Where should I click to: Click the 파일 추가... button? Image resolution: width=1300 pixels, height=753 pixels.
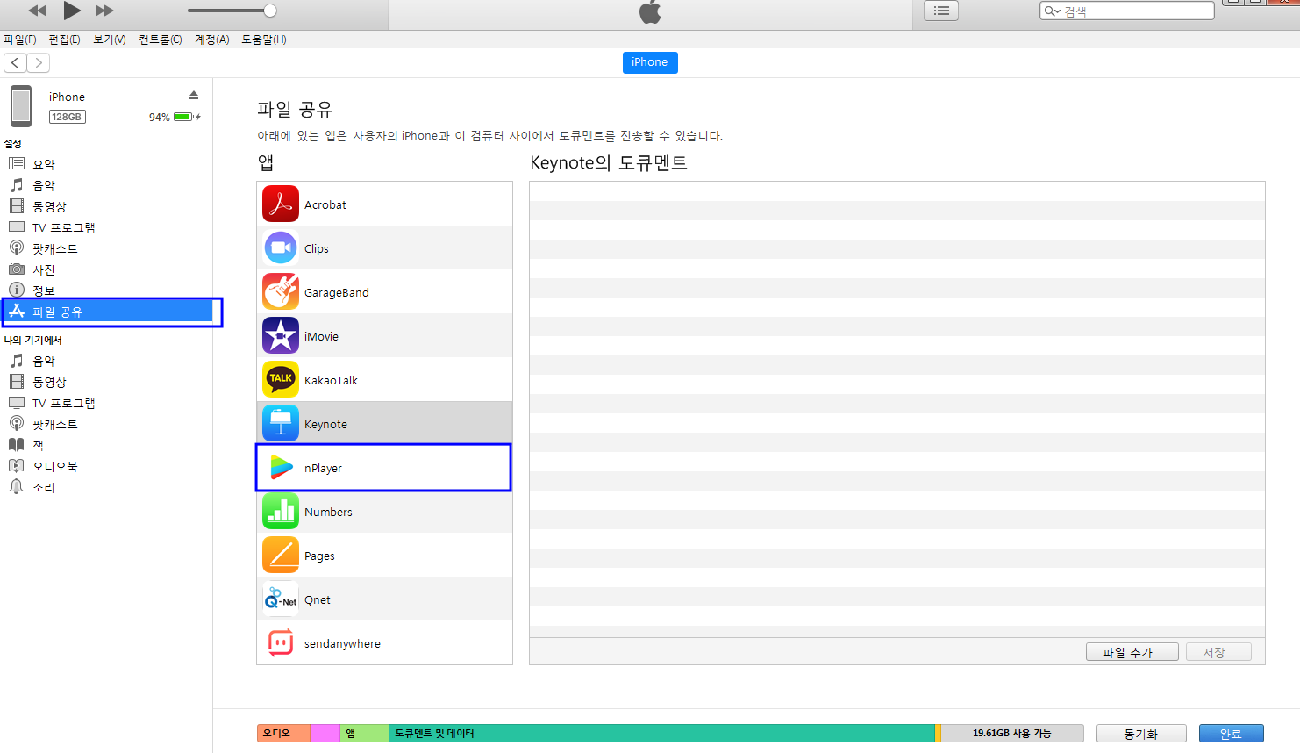click(x=1132, y=652)
